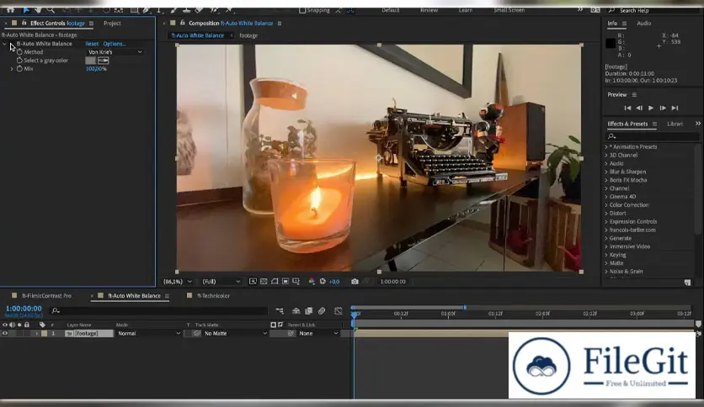
Task: Collapse ft-Auto White Balance effect properties
Action: click(x=4, y=44)
